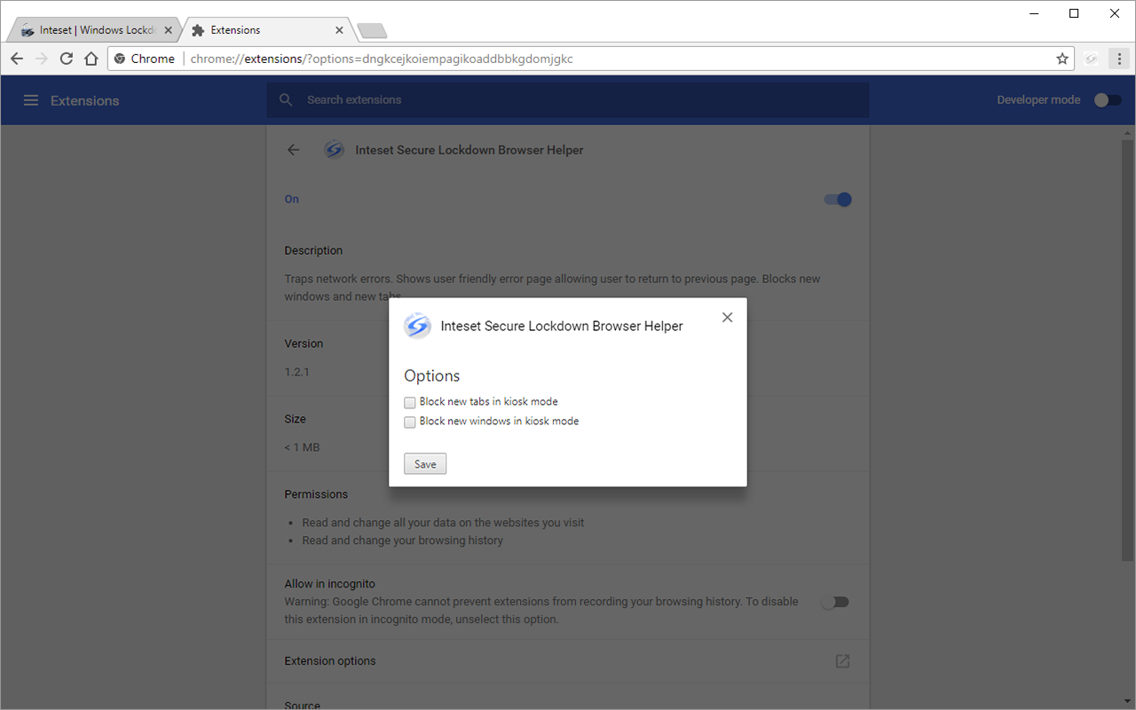Switch to the Inteset Windows Lockdown tab
Image resolution: width=1136 pixels, height=710 pixels.
tap(92, 30)
